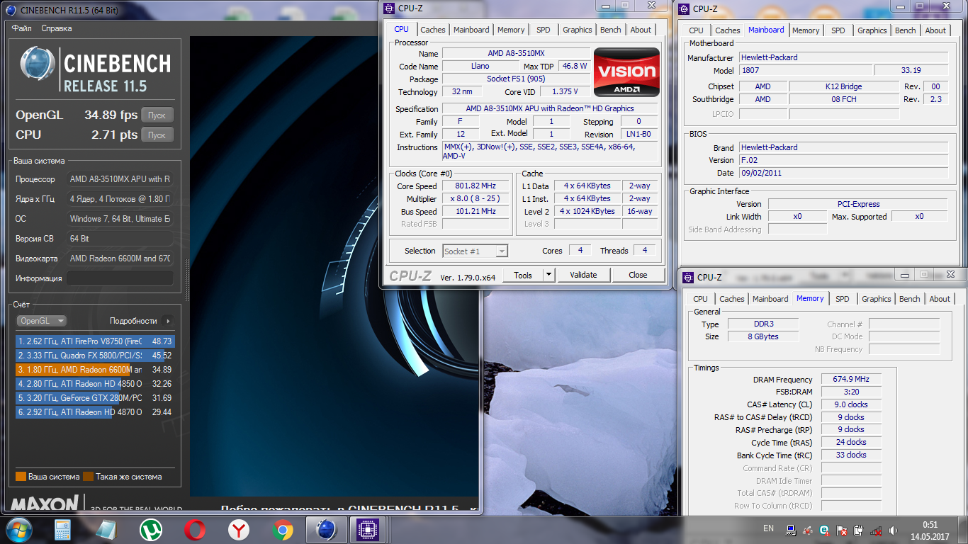Click the Процессор field in Cinebench
Screen dimensions: 968x544
pyautogui.click(x=120, y=179)
